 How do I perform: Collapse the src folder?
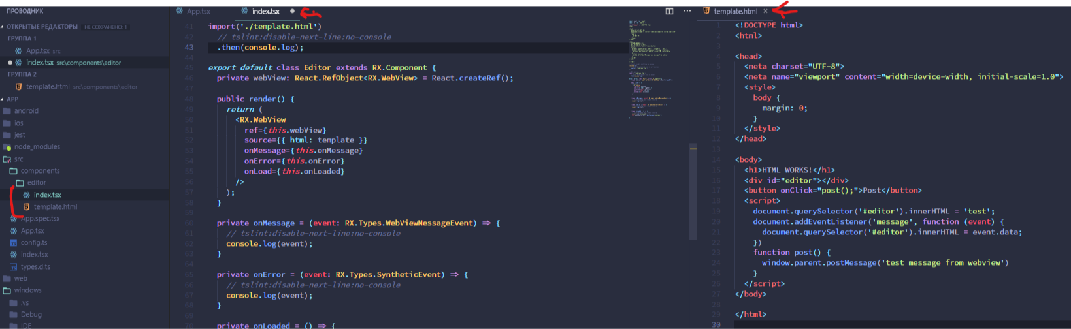click(x=18, y=159)
